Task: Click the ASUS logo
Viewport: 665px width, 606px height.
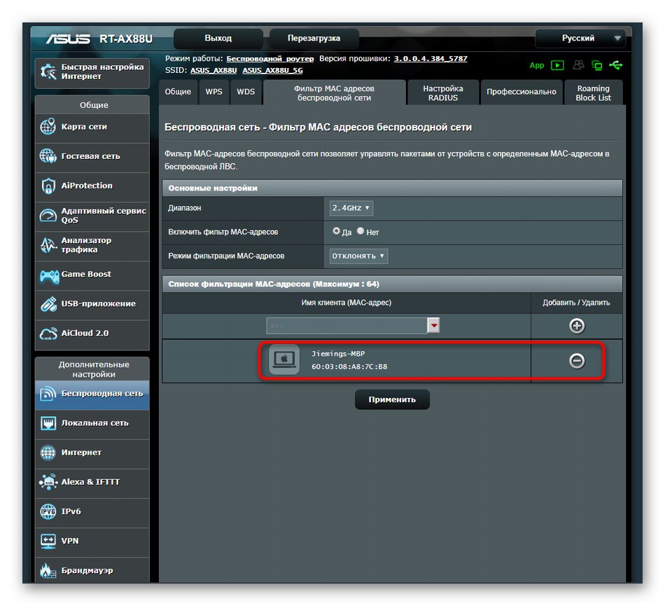Action: click(68, 39)
